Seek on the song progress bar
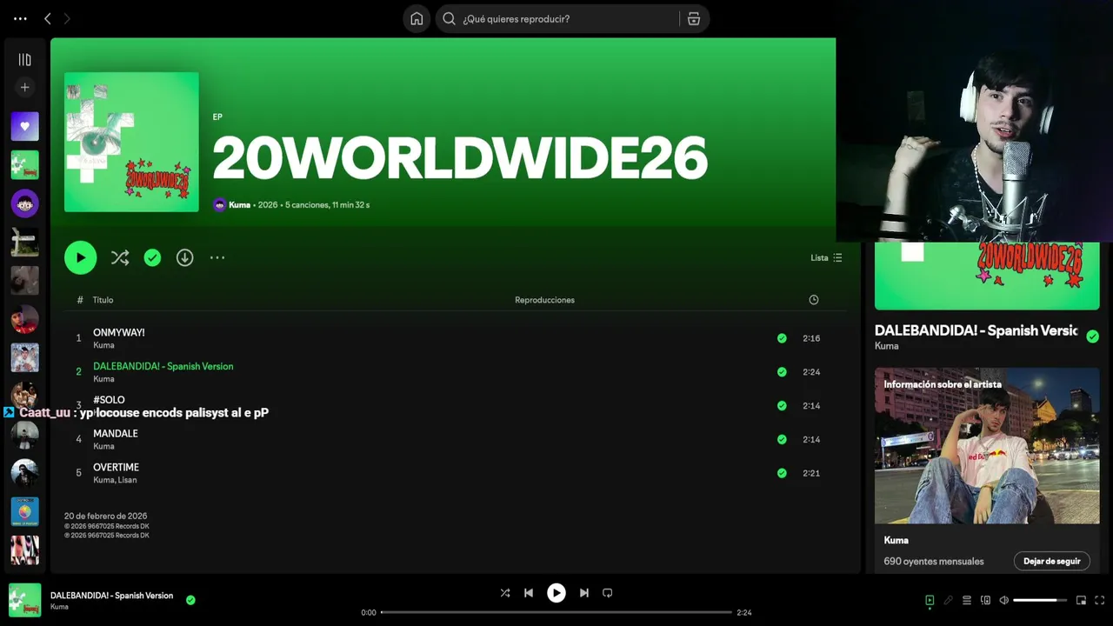This screenshot has height=626, width=1113. tap(556, 612)
